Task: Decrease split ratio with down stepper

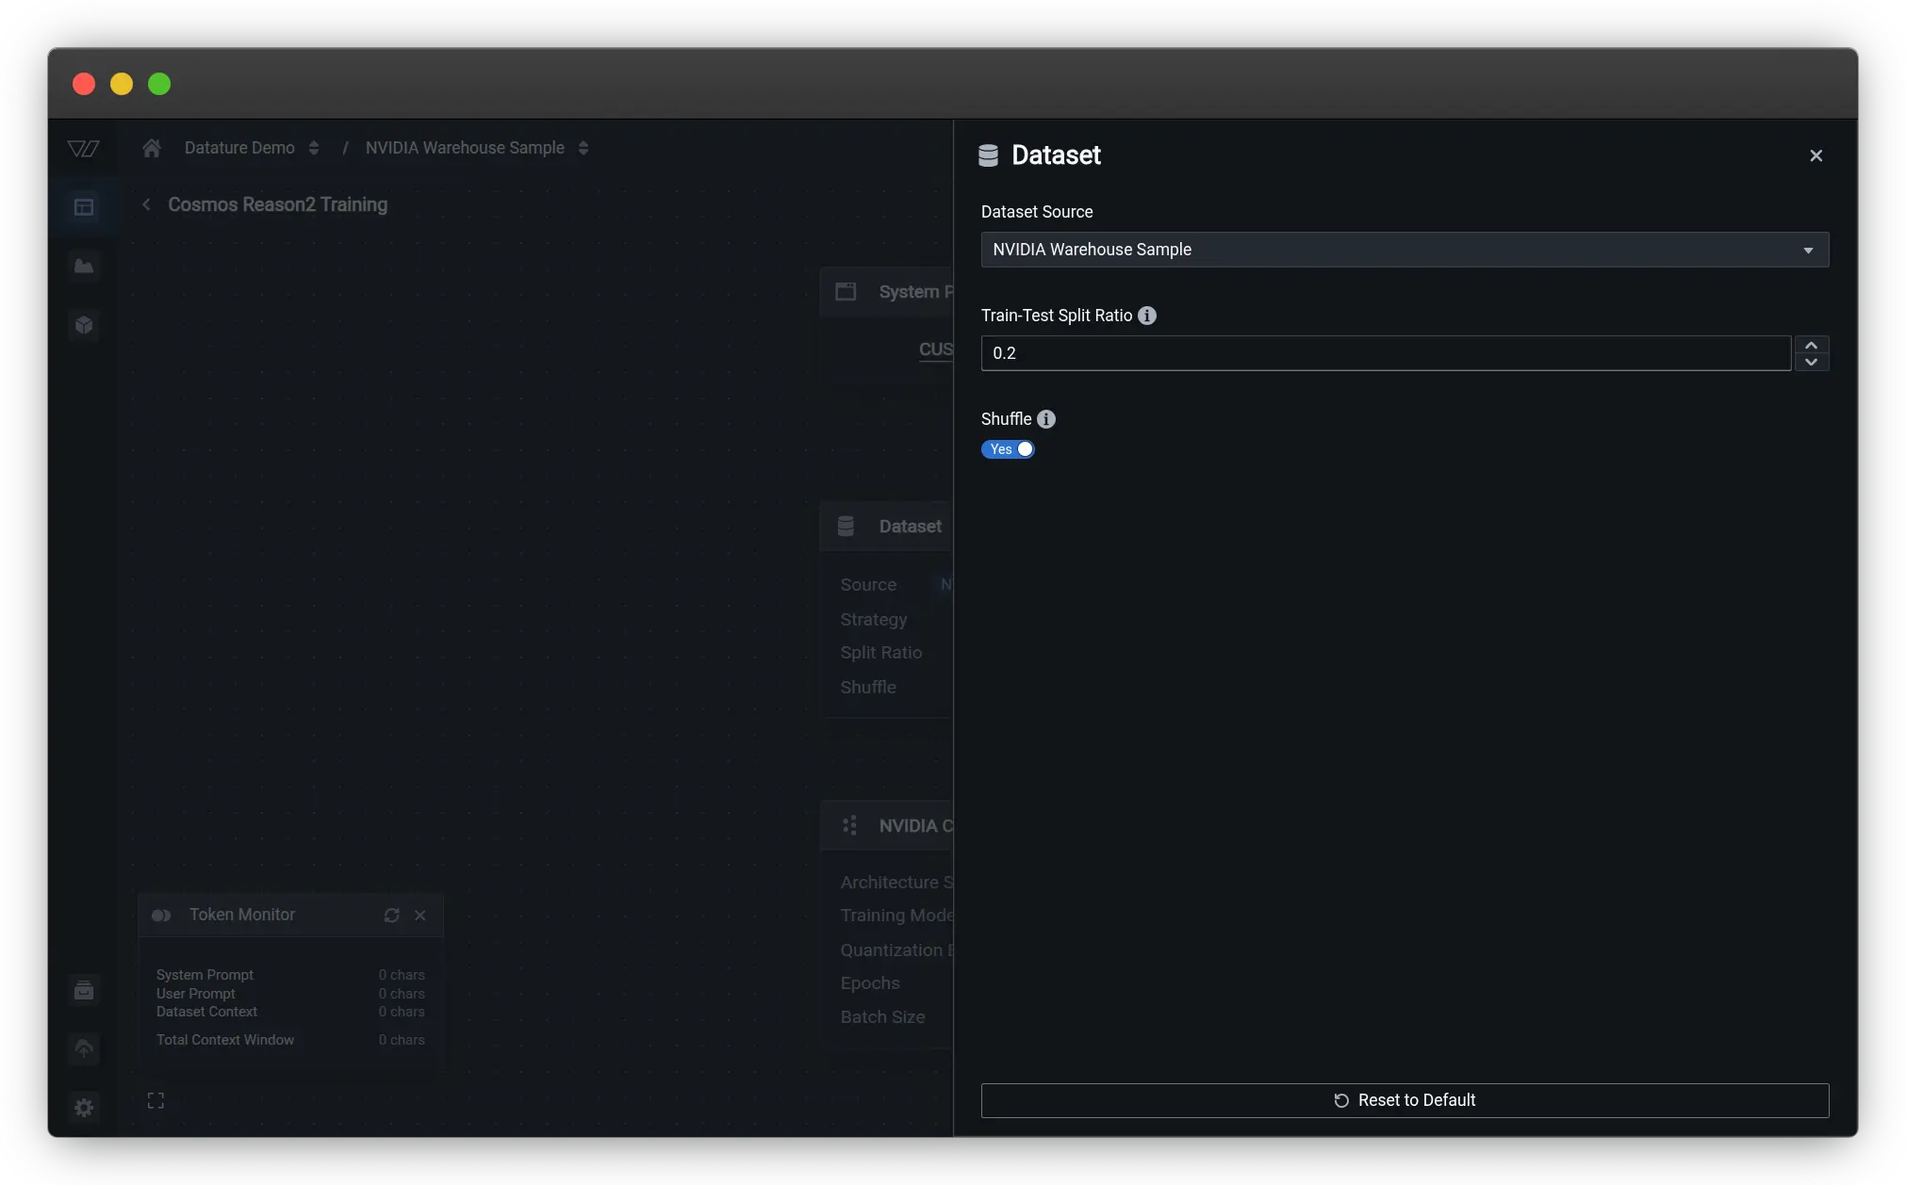Action: (x=1811, y=362)
